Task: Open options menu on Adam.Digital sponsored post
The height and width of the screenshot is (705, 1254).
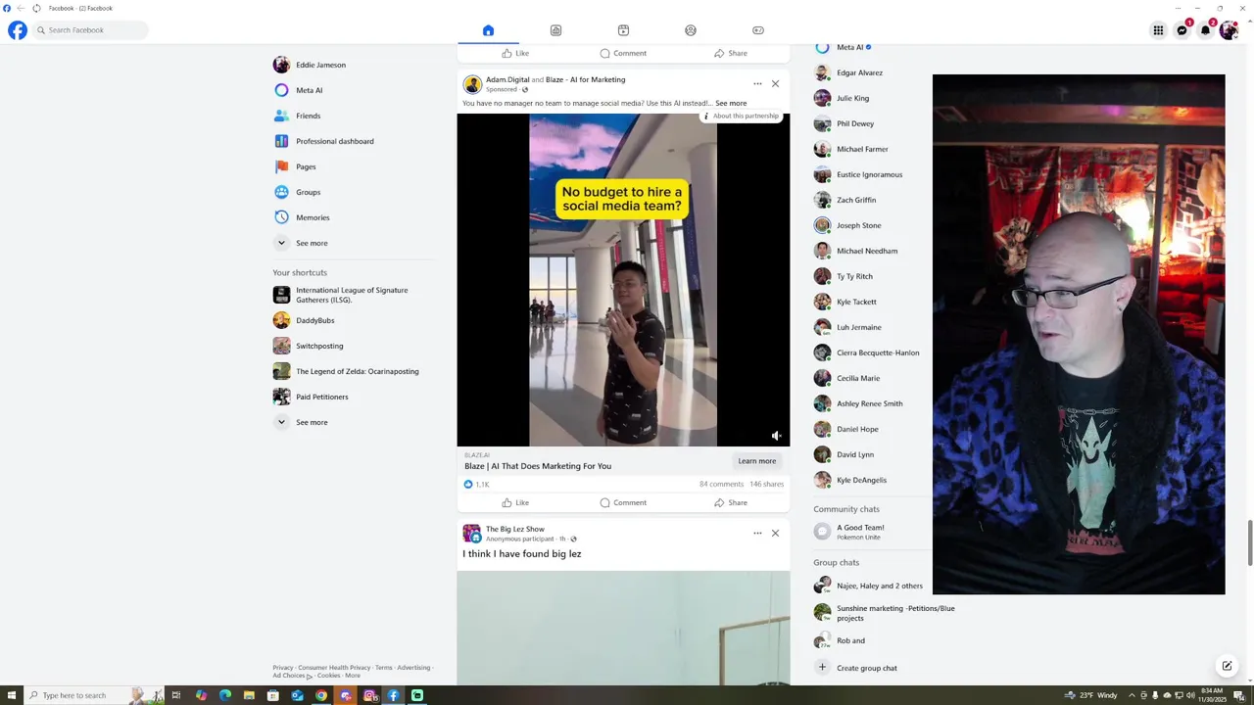Action: tap(757, 83)
